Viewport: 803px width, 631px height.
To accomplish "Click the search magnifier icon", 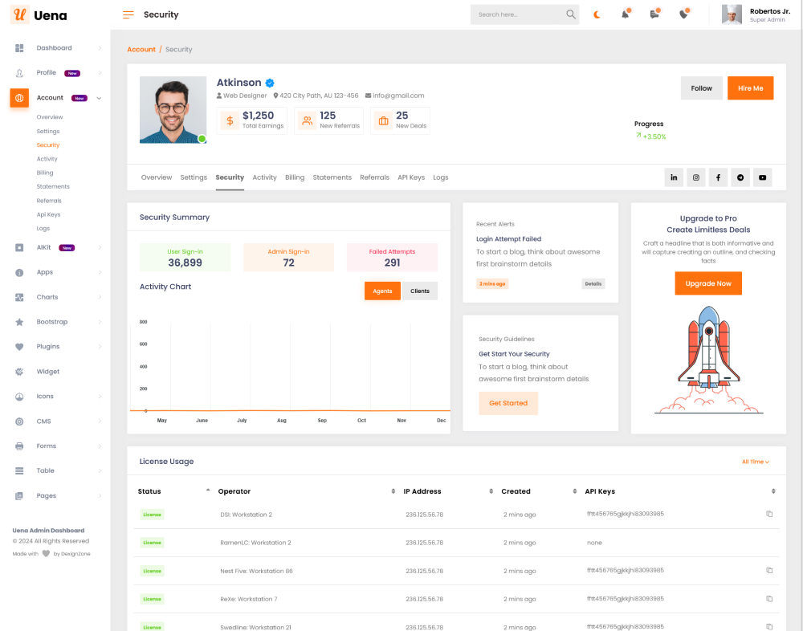I will pyautogui.click(x=571, y=14).
